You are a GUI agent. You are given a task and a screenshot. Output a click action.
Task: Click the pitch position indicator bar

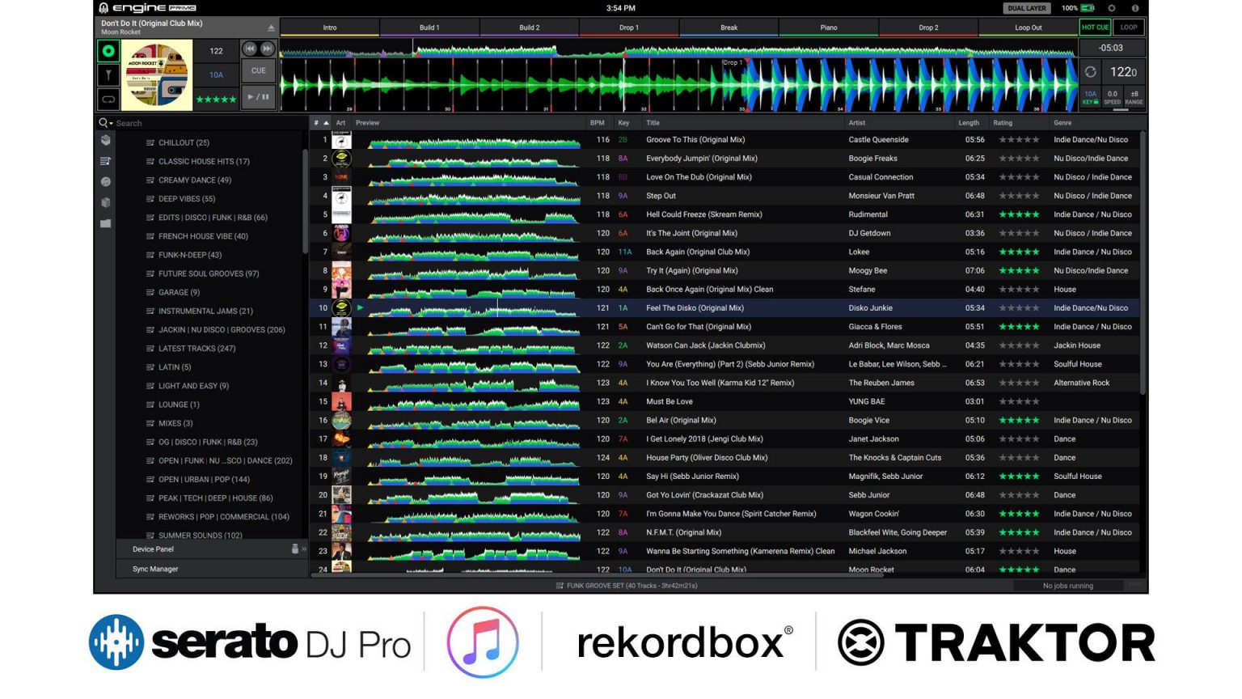pyautogui.click(x=1120, y=109)
